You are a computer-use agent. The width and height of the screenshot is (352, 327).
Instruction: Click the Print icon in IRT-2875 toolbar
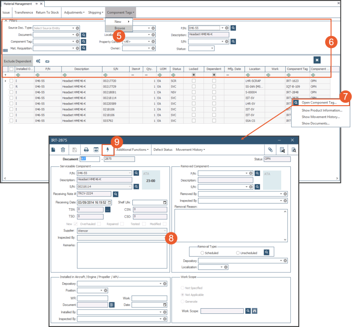[x=86, y=150]
